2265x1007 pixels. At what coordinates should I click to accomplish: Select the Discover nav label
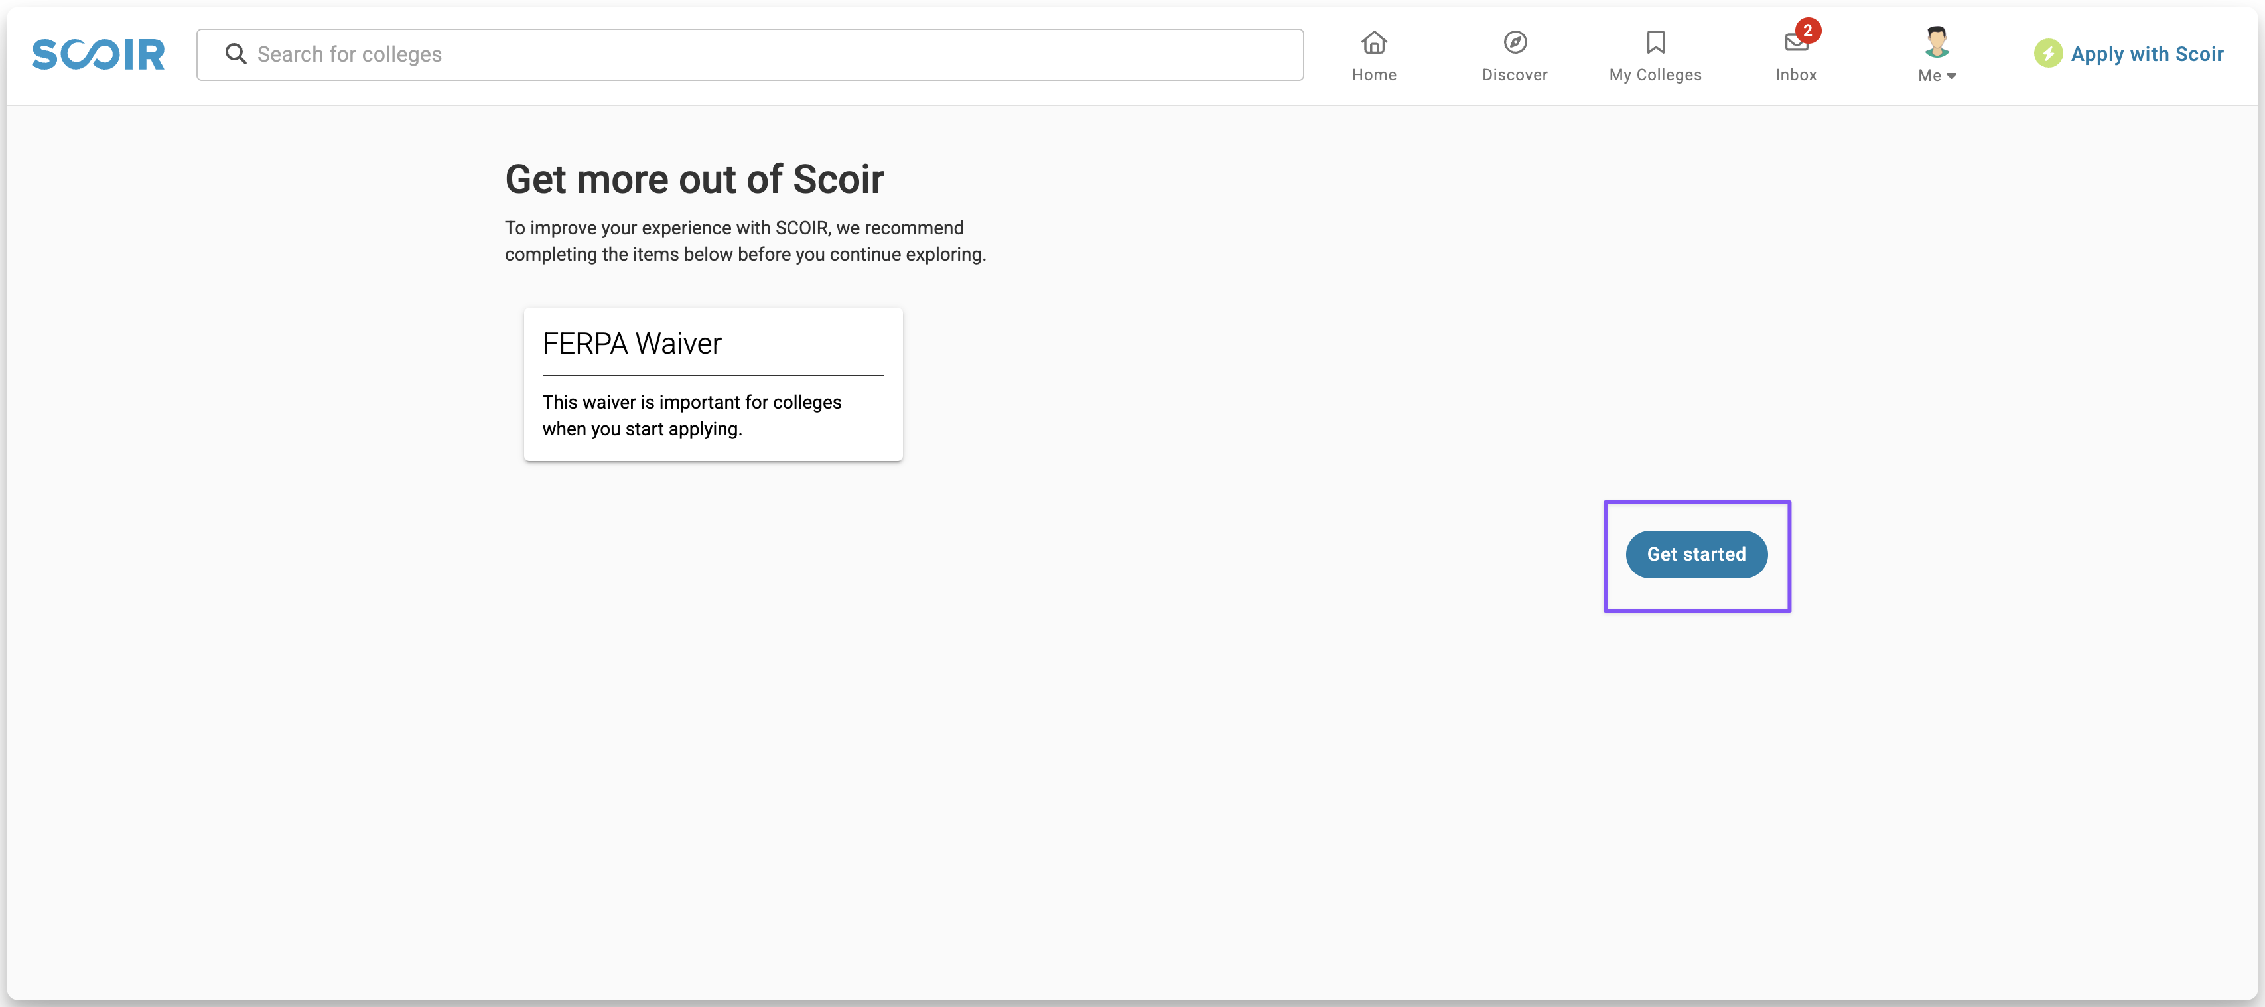1514,76
